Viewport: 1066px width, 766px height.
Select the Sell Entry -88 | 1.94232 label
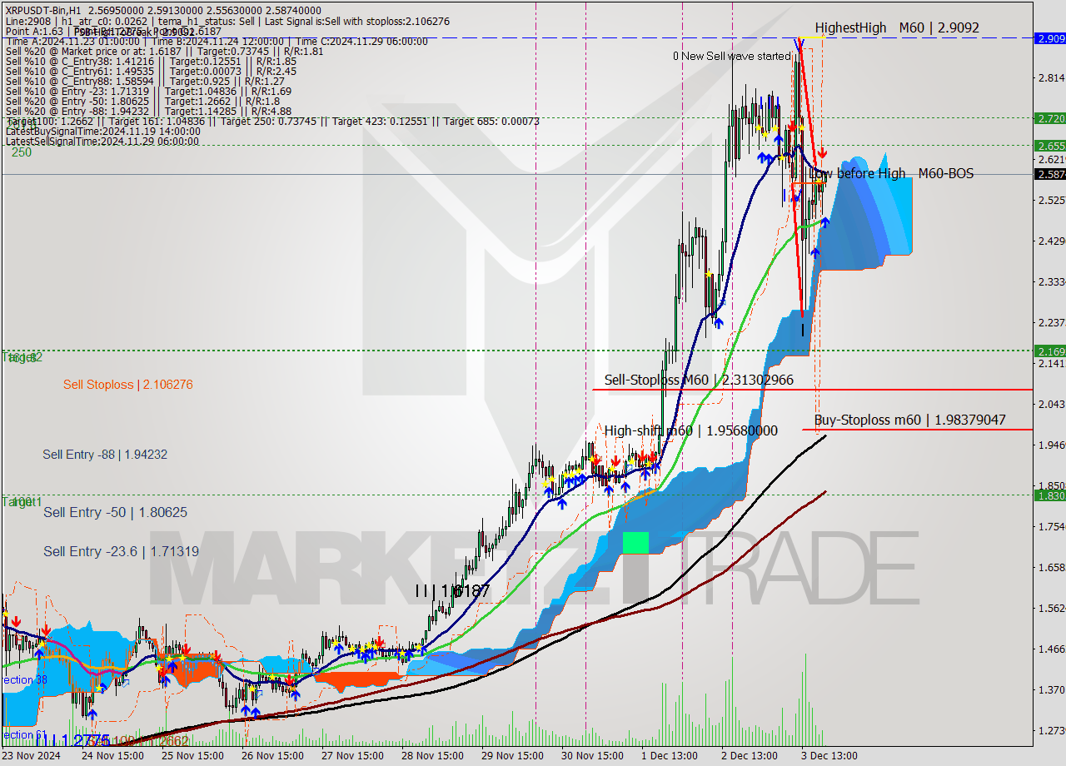[x=105, y=455]
